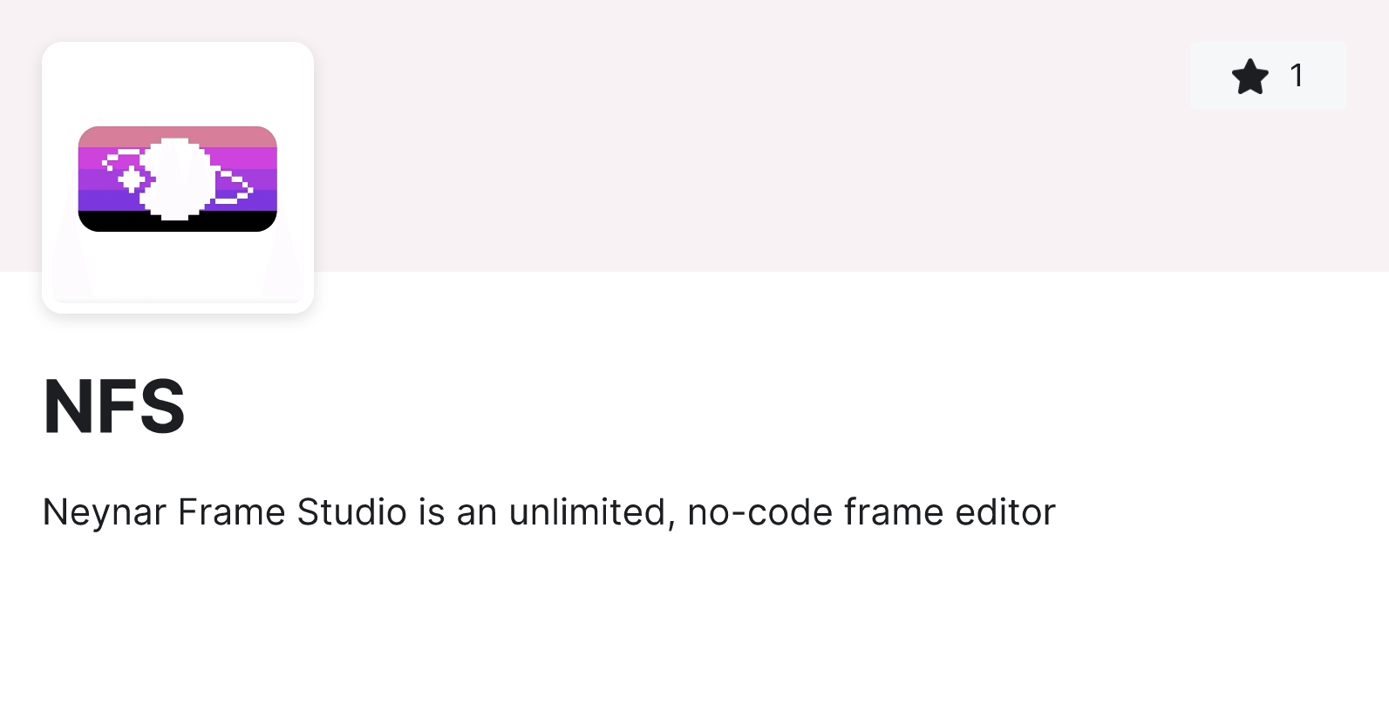Click the black bottom stripe of the logo
The width and height of the screenshot is (1389, 724).
(x=178, y=221)
